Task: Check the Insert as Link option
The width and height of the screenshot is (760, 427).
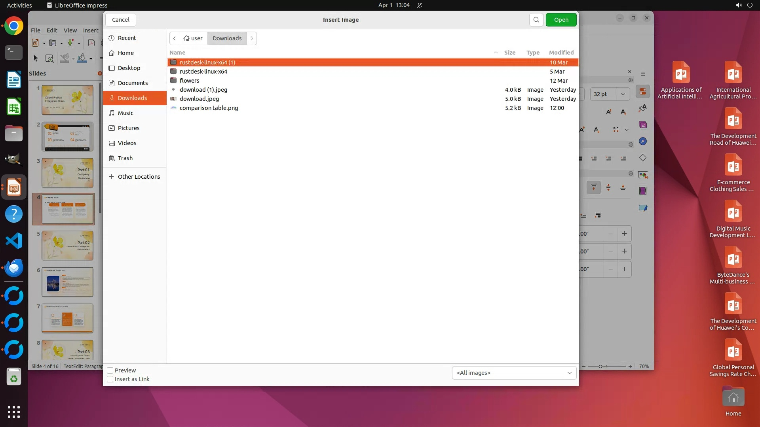Action: pos(110,379)
